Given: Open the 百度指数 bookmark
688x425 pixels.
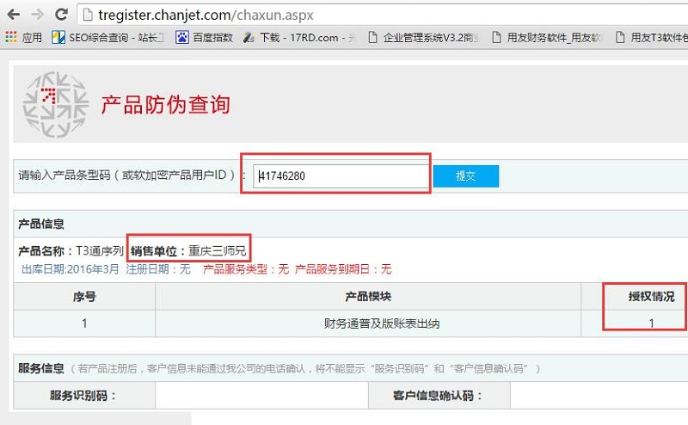Looking at the screenshot, I should [x=204, y=38].
